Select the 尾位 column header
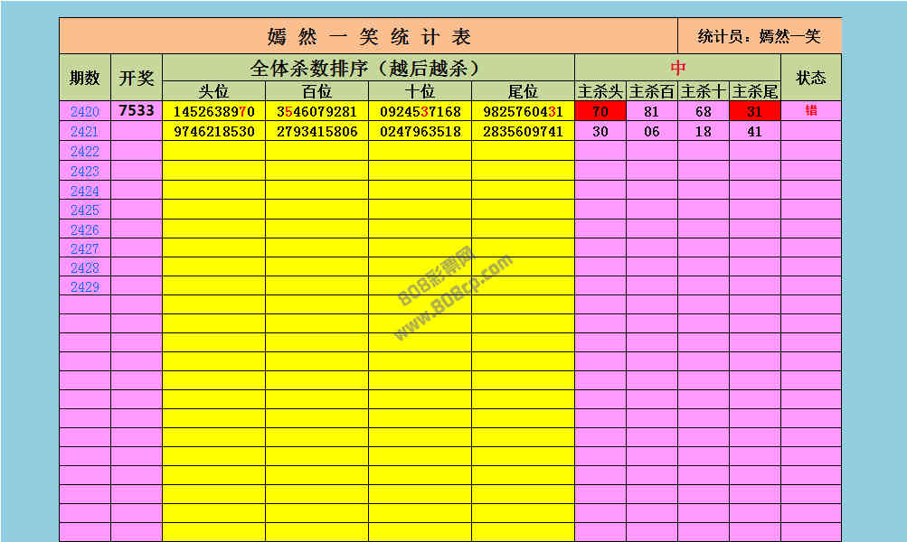The width and height of the screenshot is (907, 542). [524, 91]
